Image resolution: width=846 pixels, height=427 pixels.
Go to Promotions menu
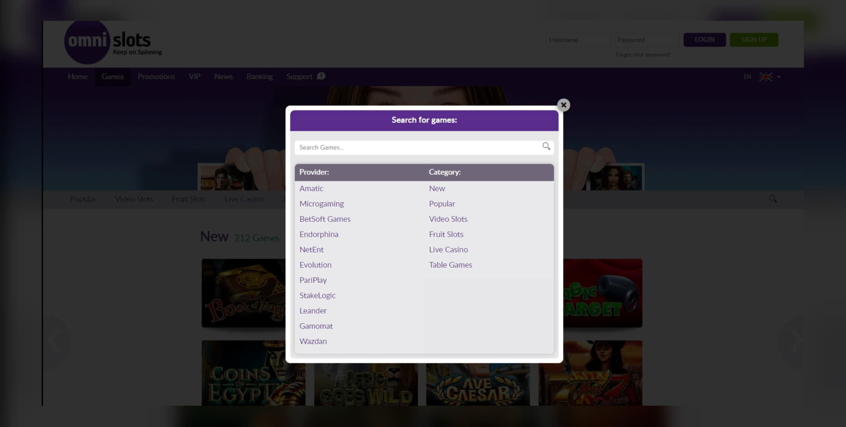pos(156,76)
